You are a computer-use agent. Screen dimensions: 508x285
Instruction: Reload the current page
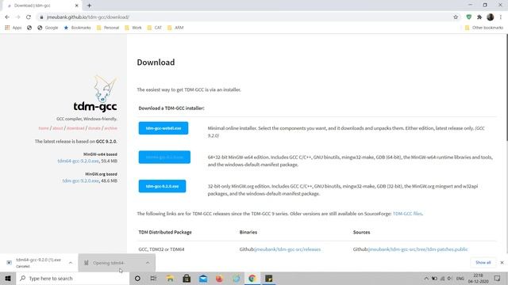[29, 17]
